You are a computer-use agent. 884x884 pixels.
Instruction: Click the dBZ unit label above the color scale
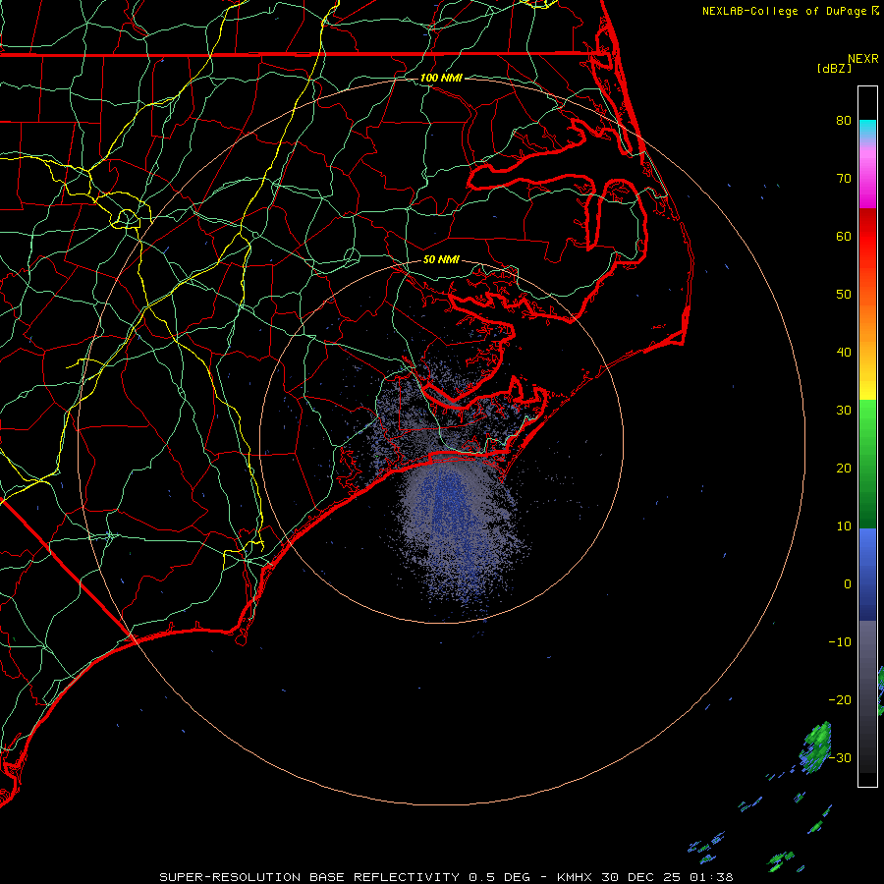click(x=834, y=69)
